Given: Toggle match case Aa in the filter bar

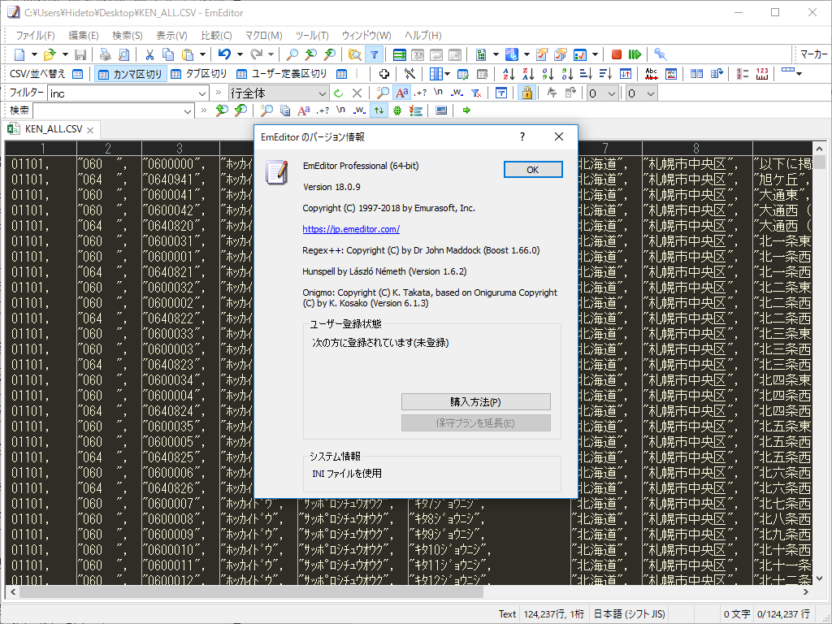Looking at the screenshot, I should coord(401,93).
